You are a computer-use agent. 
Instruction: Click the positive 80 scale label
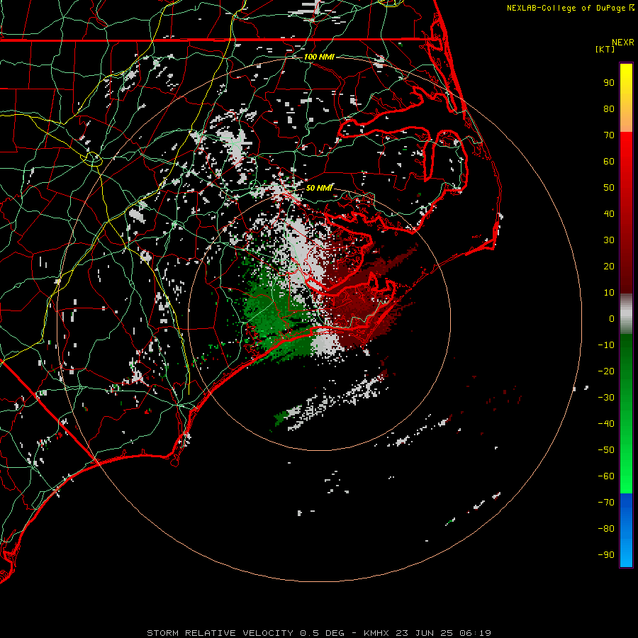609,109
